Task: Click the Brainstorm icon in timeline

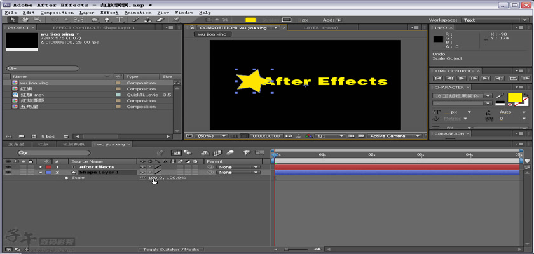Action: tap(247, 153)
